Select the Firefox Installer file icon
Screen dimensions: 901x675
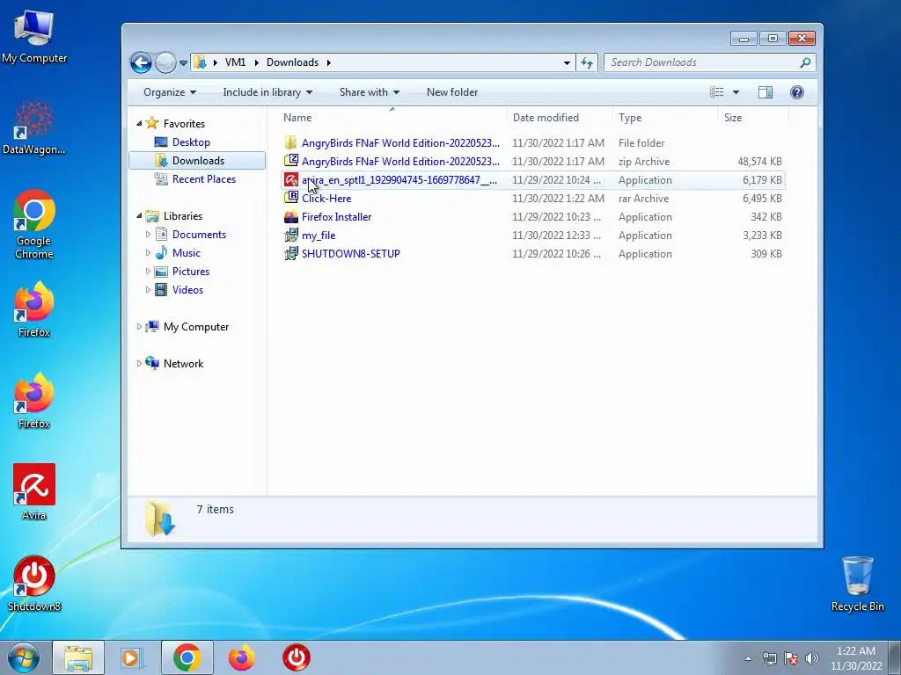point(290,216)
